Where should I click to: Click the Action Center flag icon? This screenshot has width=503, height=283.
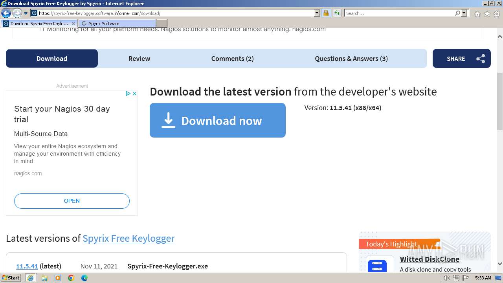[x=466, y=278]
